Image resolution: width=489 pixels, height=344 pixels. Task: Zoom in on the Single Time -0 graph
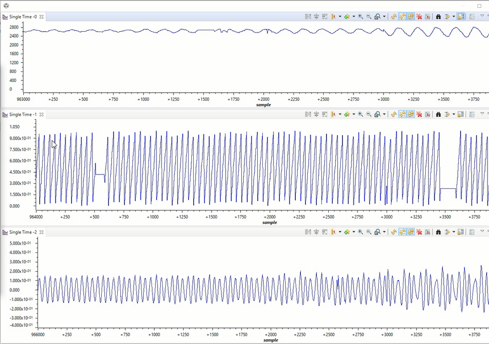pyautogui.click(x=360, y=16)
